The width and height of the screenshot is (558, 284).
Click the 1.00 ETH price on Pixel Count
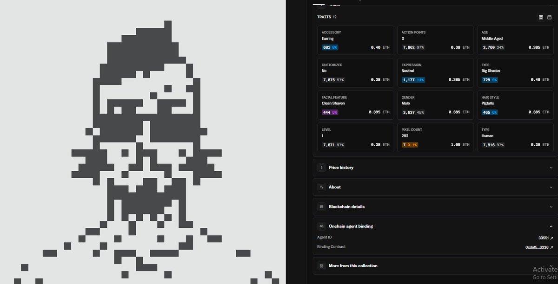point(460,145)
